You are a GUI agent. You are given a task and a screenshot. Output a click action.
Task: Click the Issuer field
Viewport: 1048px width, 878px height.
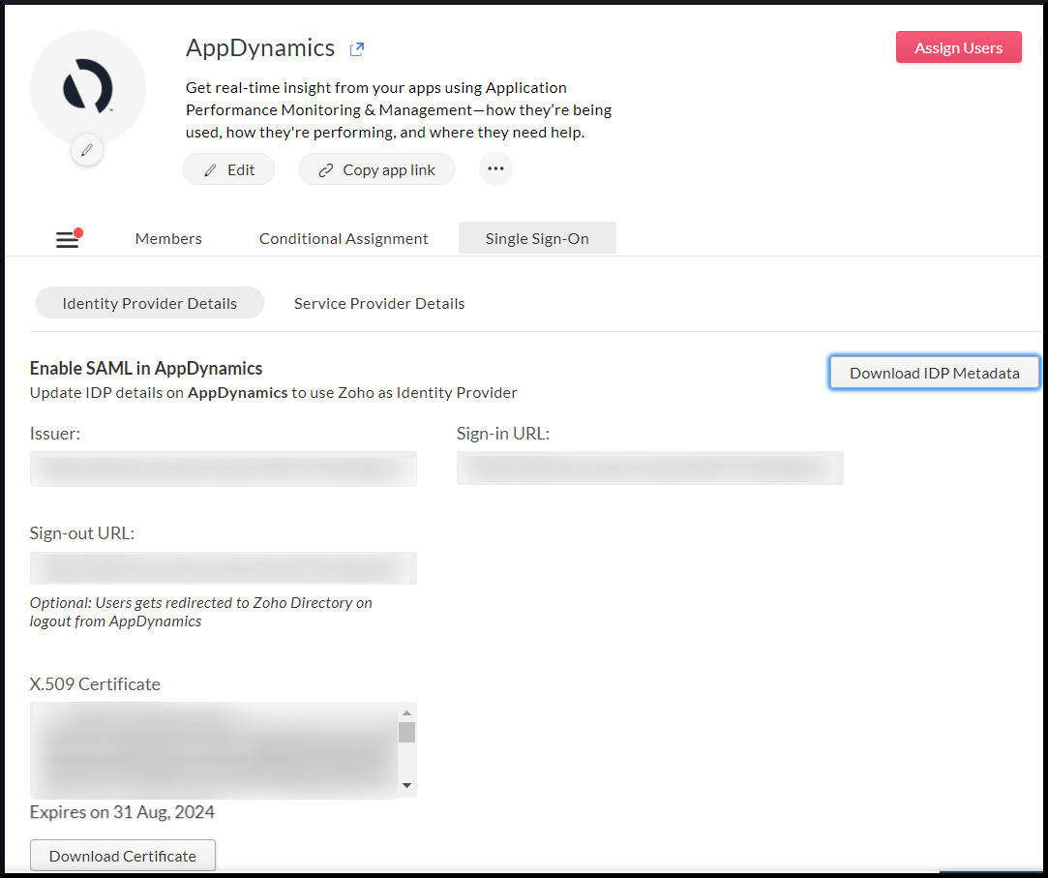click(x=224, y=469)
